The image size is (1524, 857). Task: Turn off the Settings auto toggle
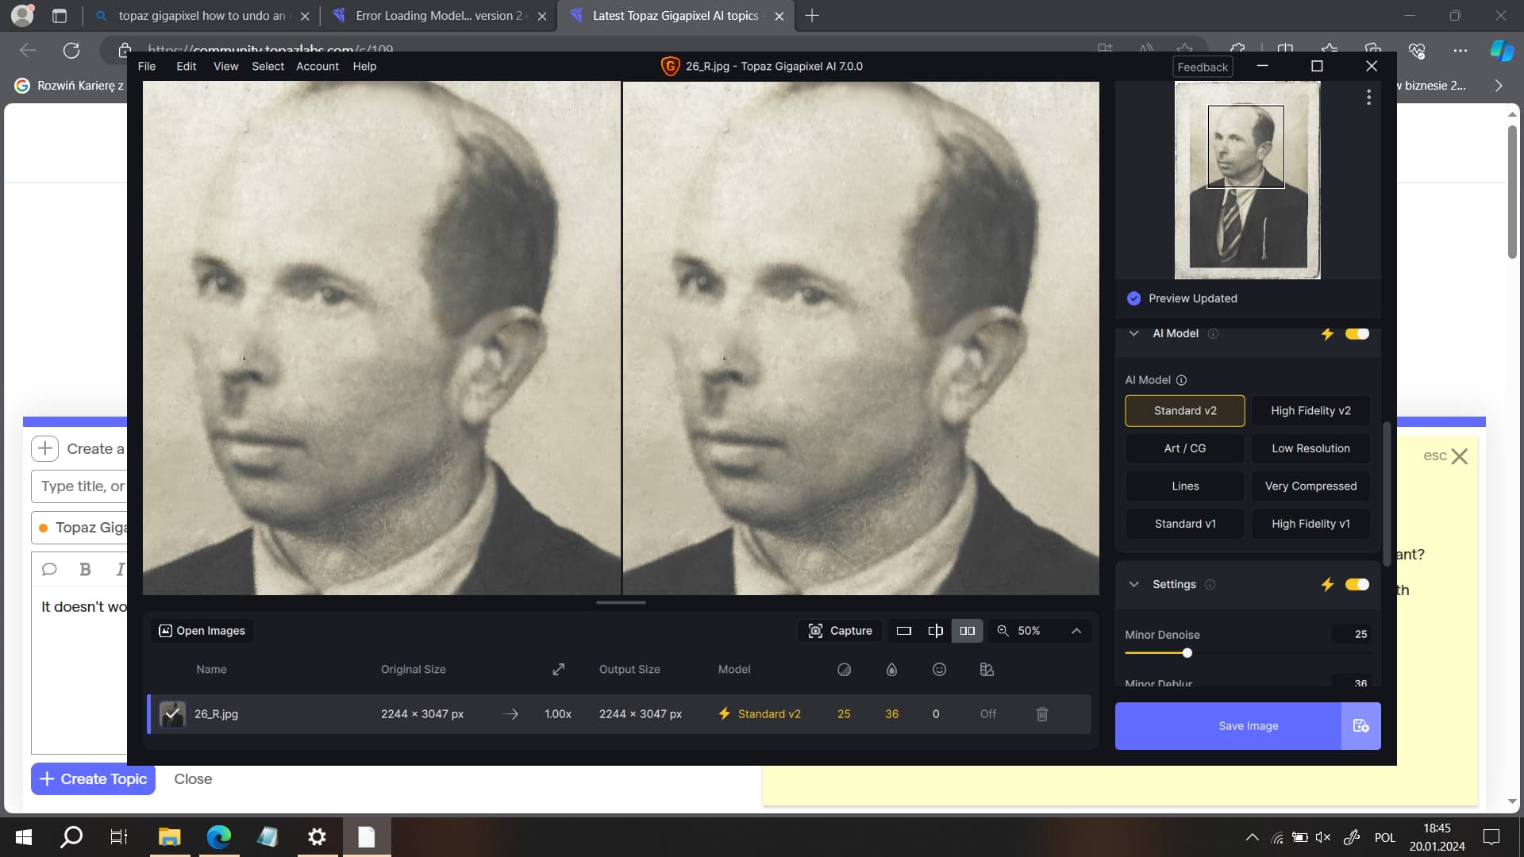point(1357,584)
